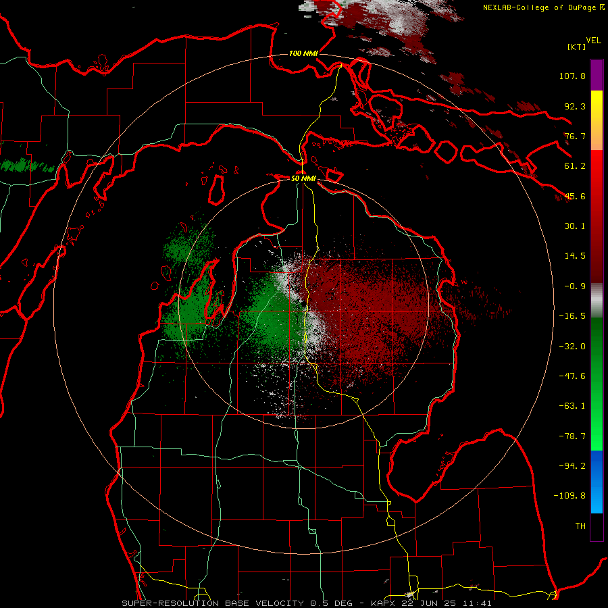Click the VEL legend title
Viewport: 608px width, 608px height.
(593, 41)
